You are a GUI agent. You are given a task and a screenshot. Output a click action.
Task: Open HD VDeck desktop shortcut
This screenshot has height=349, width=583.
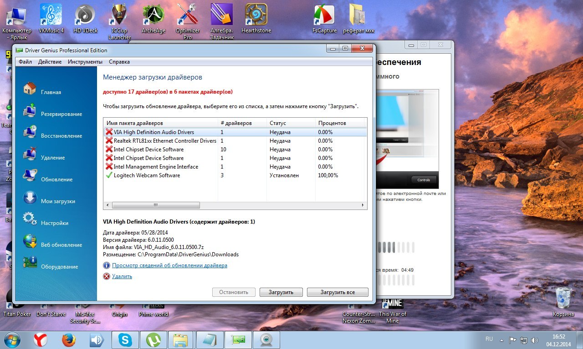(85, 18)
